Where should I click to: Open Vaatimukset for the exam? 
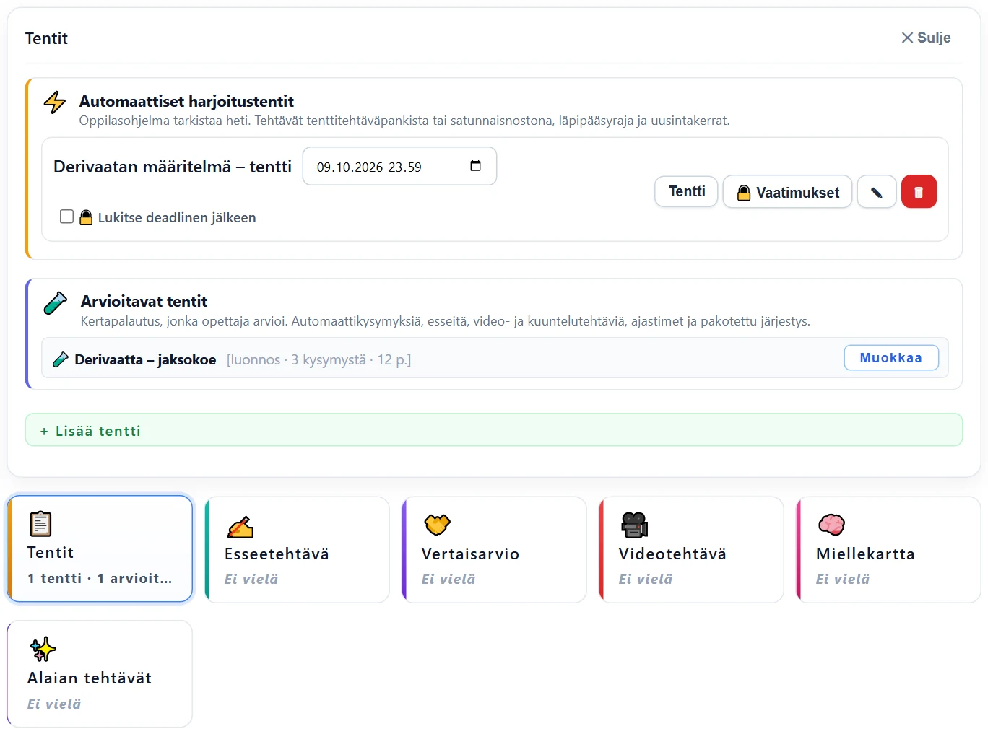coord(788,192)
